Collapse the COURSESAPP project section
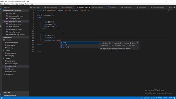 click(x=9, y=37)
